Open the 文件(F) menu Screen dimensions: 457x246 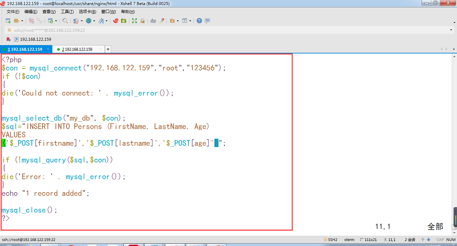coord(13,12)
